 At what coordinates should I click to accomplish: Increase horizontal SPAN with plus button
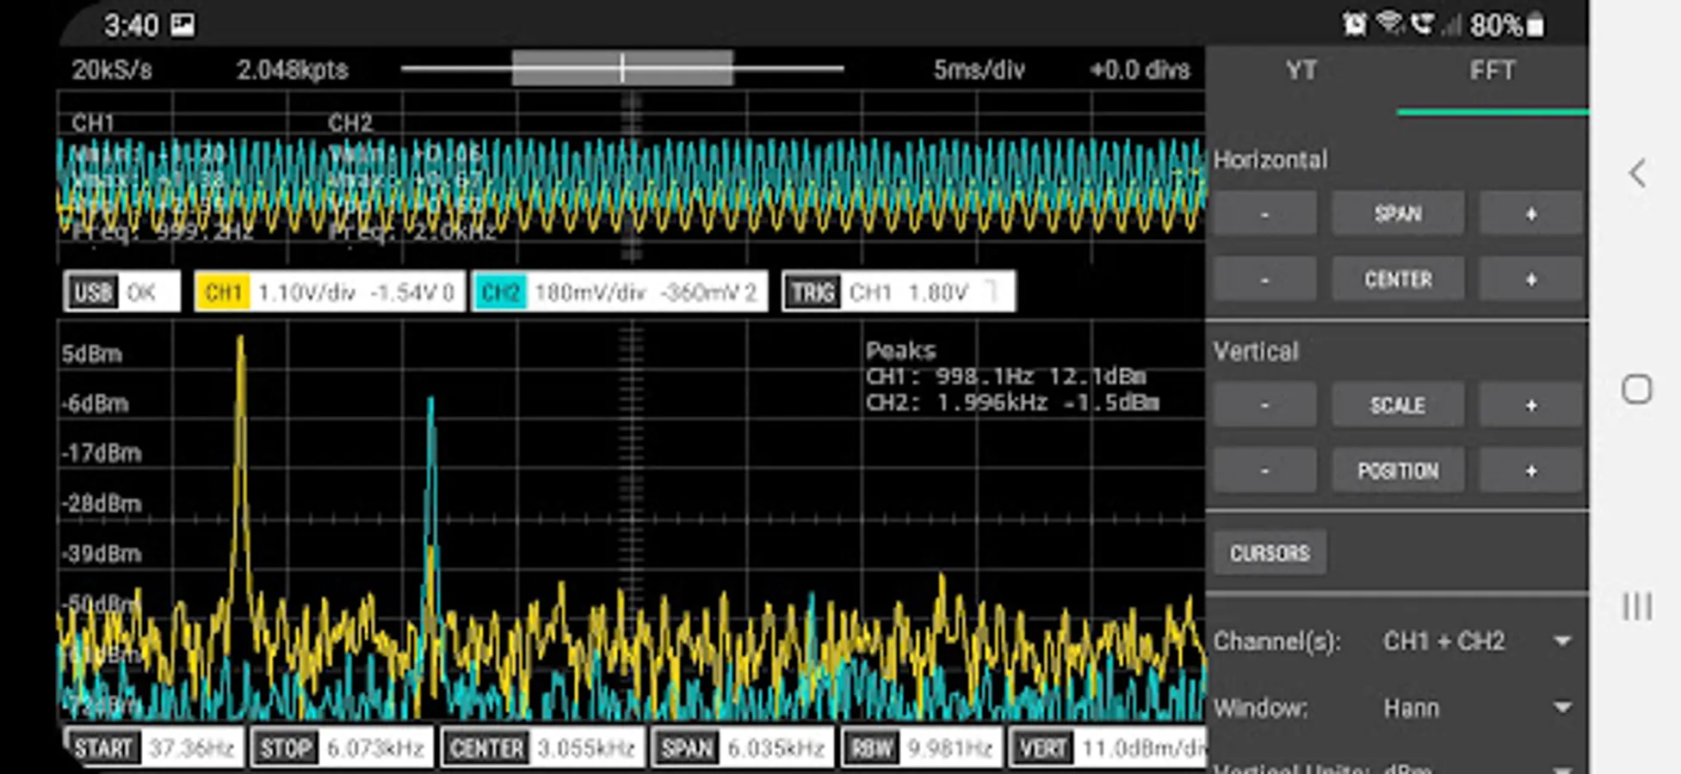(x=1530, y=213)
